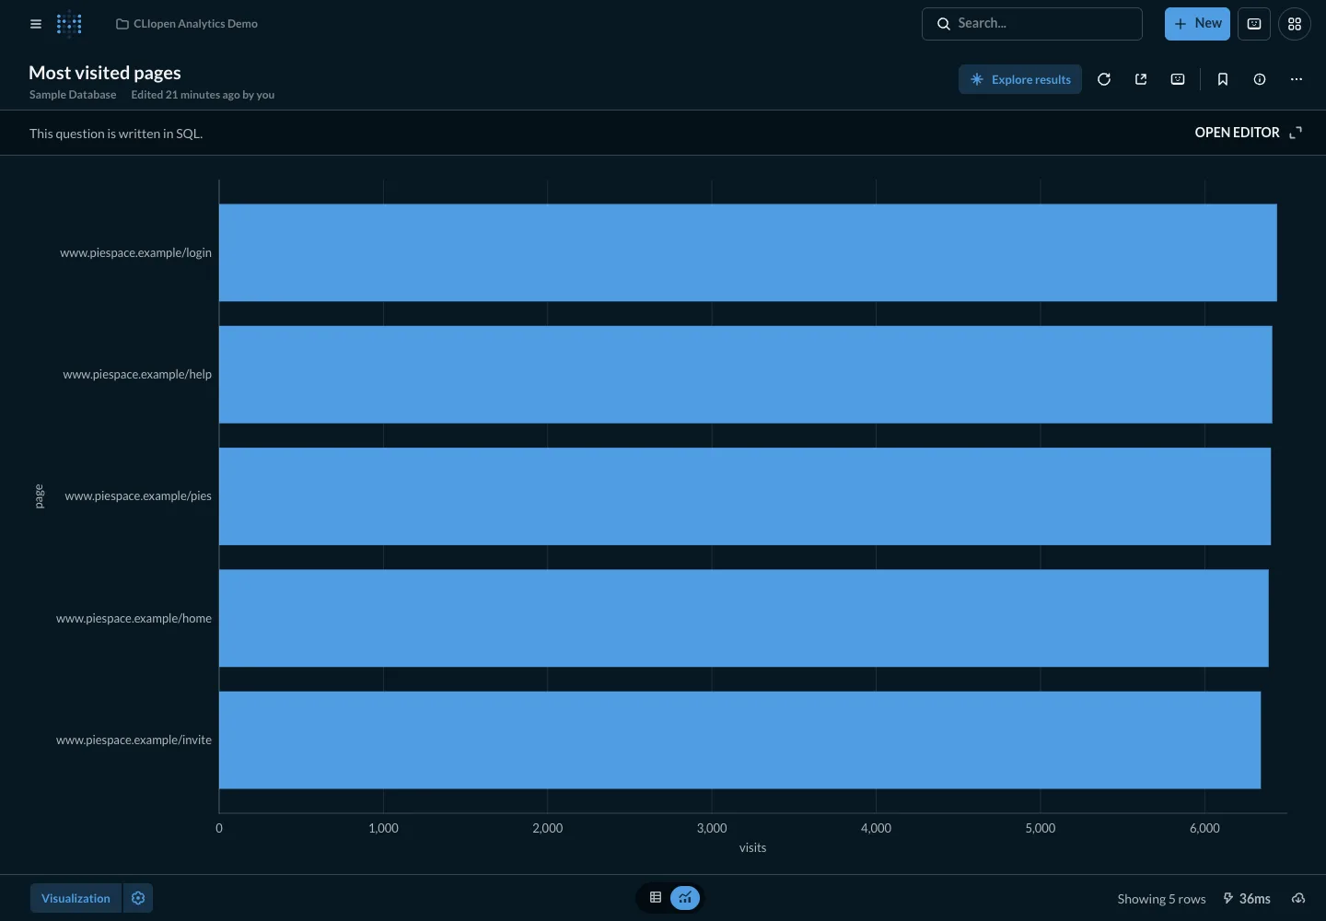Click the 'page' y-axis title
This screenshot has height=921, width=1326.
(x=39, y=496)
